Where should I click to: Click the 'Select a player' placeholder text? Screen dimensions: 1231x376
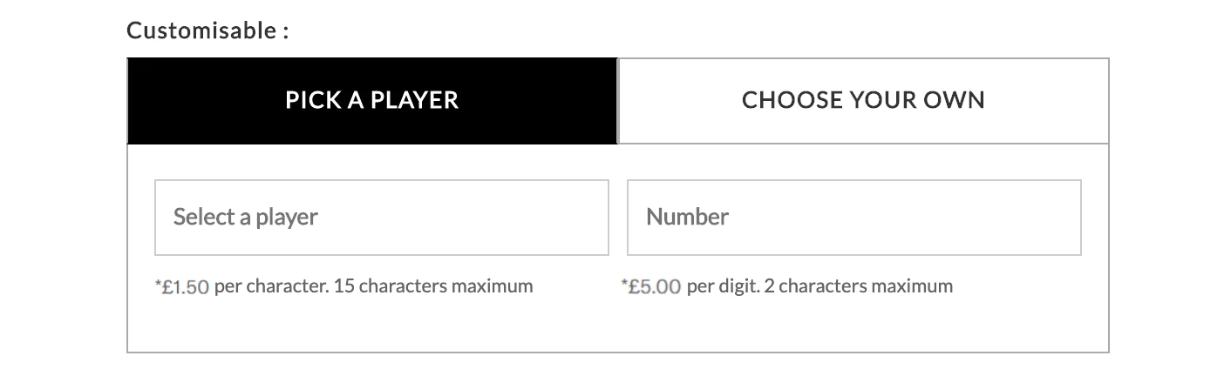pos(245,217)
